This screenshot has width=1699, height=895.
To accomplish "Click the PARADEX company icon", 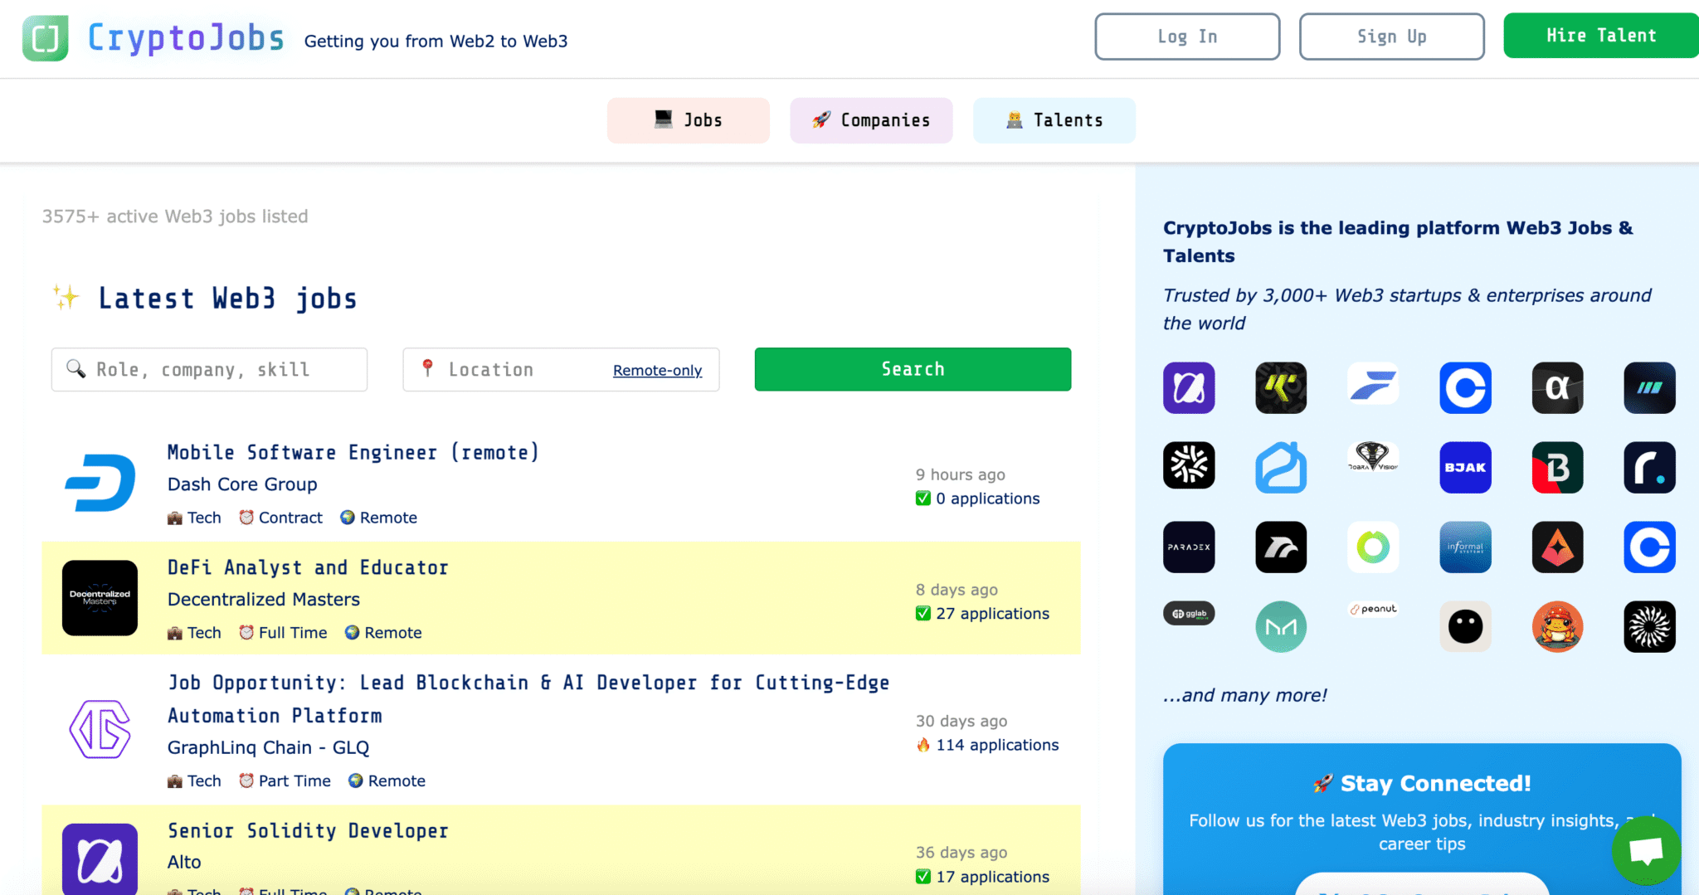I will (x=1189, y=547).
